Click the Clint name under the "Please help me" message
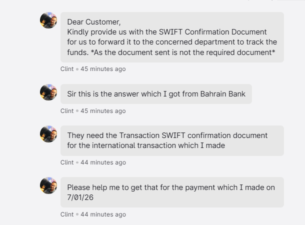 tap(67, 214)
